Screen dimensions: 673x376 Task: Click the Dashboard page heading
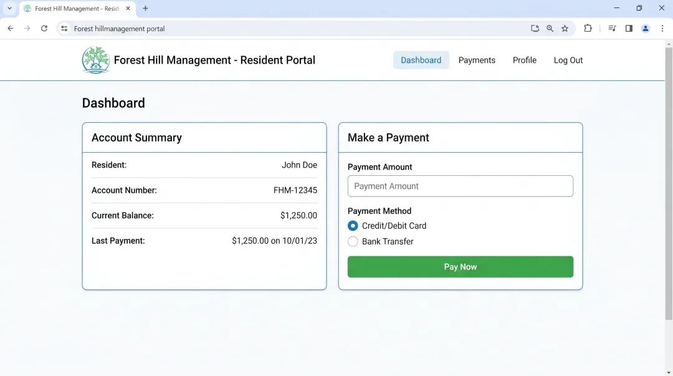[x=113, y=103]
